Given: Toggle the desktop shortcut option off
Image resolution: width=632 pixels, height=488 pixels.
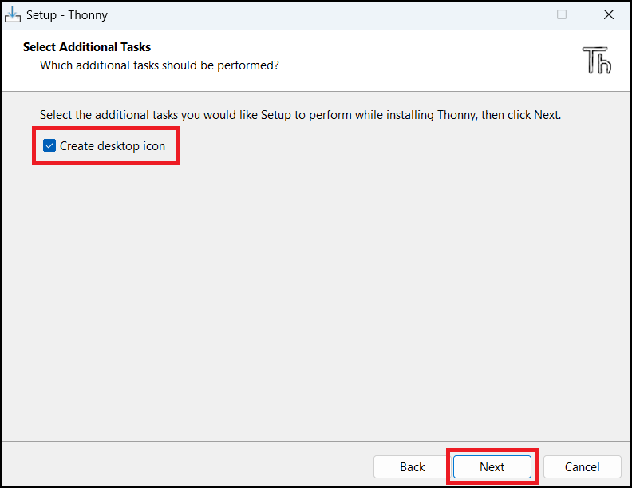Looking at the screenshot, I should (49, 145).
